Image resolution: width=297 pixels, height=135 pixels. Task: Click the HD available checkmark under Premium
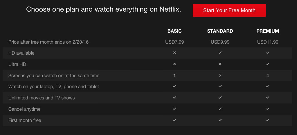[268, 53]
